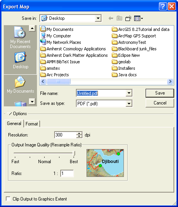178x207 pixels.
Task: Select the Arc Projects folder
Action: click(55, 75)
